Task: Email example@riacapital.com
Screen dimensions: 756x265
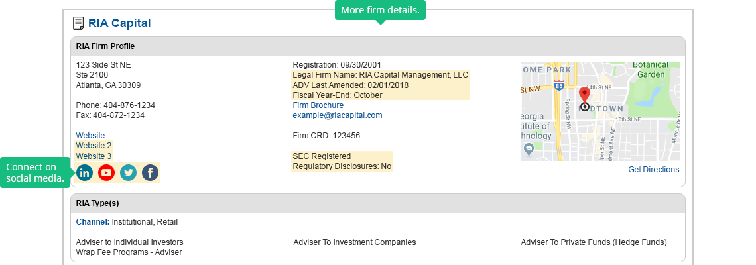Action: point(338,115)
